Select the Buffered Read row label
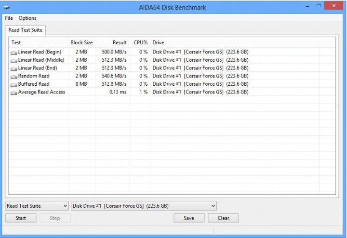 [34, 84]
